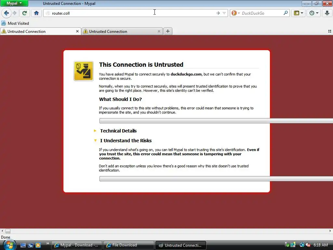Click the horizontal scrollbar right arrow
This screenshot has height=250, width=333.
pos(330,231)
